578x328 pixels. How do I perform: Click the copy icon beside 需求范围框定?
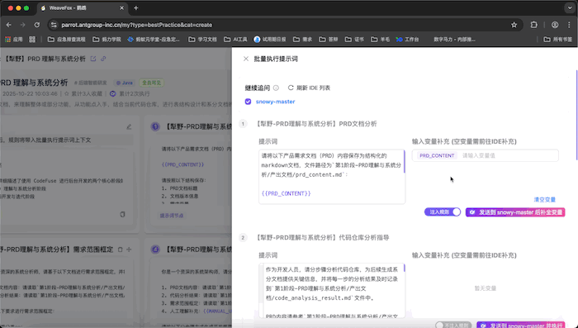121,250
